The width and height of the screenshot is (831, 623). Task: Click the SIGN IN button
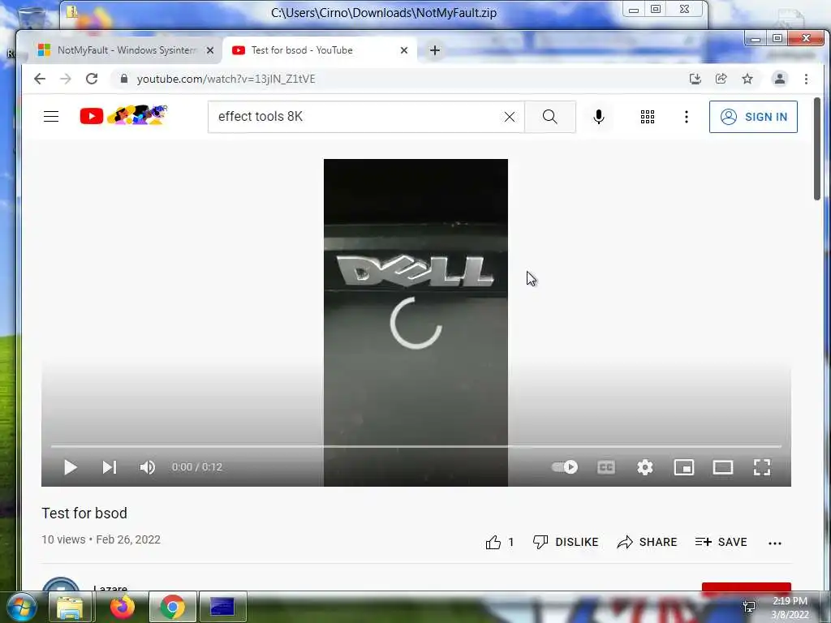(753, 117)
